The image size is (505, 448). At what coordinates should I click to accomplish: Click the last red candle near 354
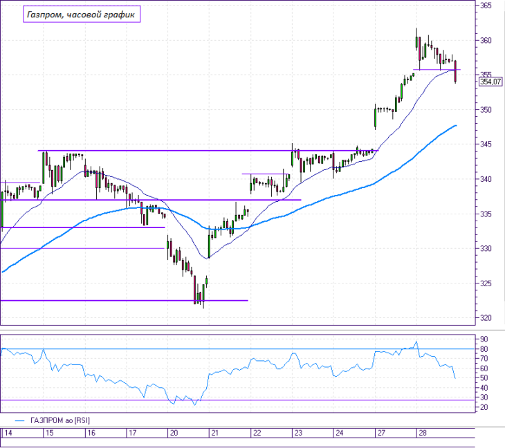[455, 71]
